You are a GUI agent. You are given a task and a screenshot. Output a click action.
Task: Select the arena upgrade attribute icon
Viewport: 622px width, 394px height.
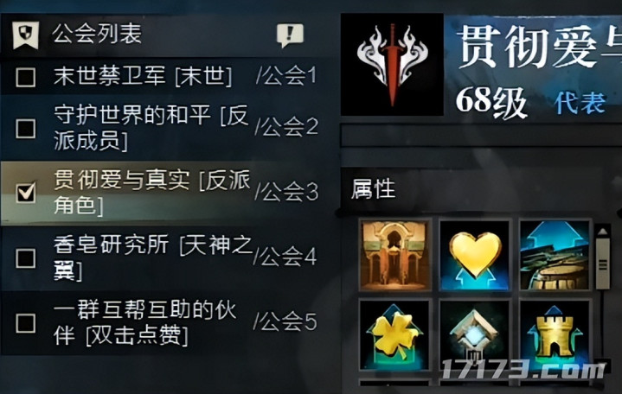click(555, 256)
